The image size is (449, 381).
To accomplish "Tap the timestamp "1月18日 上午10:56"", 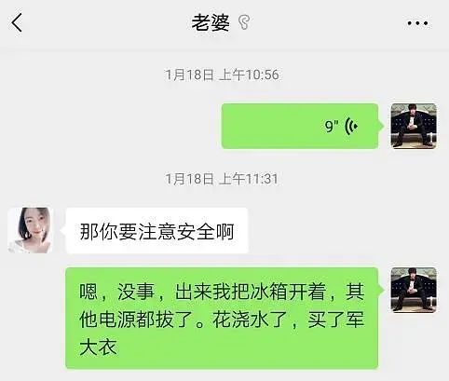I will point(222,75).
